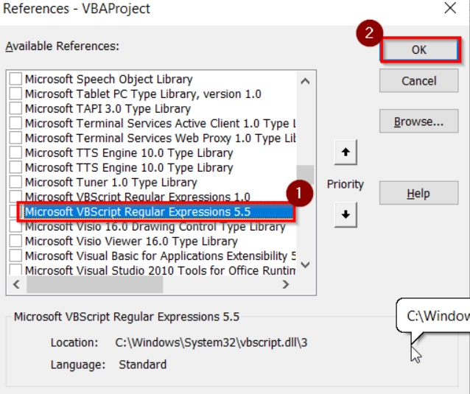Check Microsoft VBScript Regular Expressions 5.5

(15, 212)
